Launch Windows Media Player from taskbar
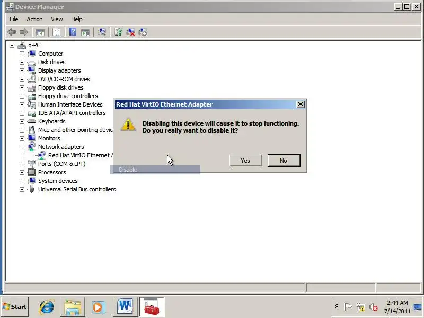 click(99, 307)
